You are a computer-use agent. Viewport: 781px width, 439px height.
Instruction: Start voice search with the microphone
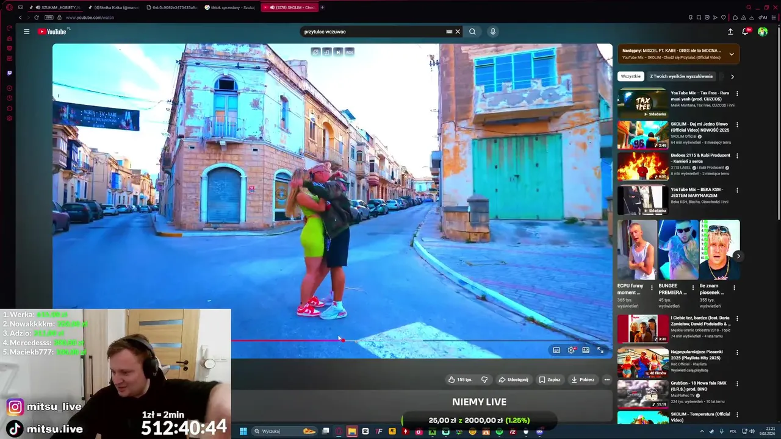(x=493, y=32)
